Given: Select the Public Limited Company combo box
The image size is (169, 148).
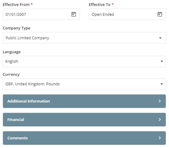Looking at the screenshot, I should 84,38.
